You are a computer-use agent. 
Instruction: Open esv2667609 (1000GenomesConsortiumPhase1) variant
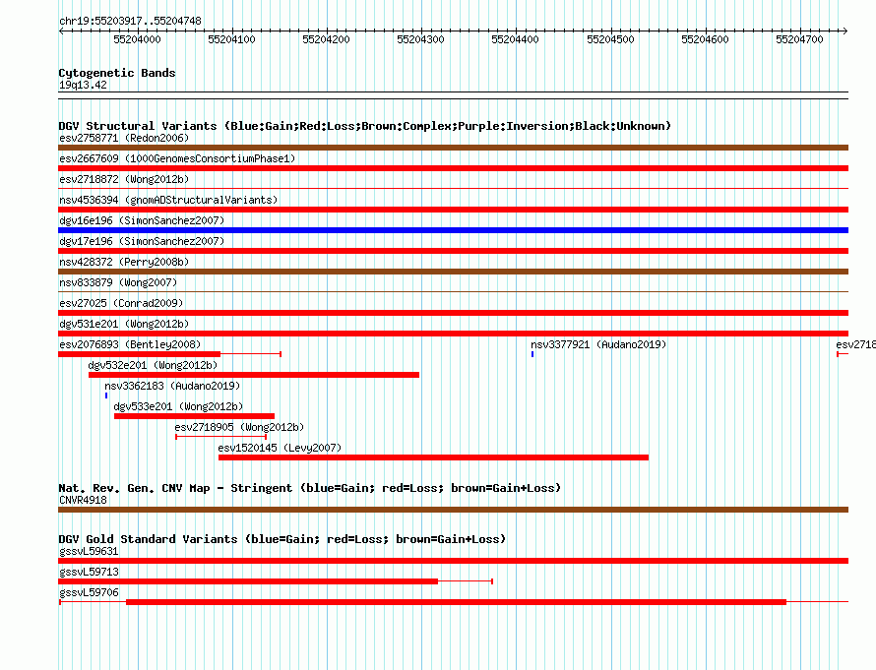[177, 158]
